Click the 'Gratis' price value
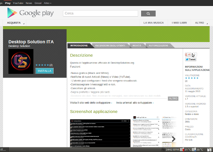The image size is (213, 152). click(x=188, y=129)
